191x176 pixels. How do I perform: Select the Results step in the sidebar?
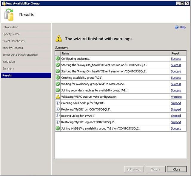[x=26, y=75]
